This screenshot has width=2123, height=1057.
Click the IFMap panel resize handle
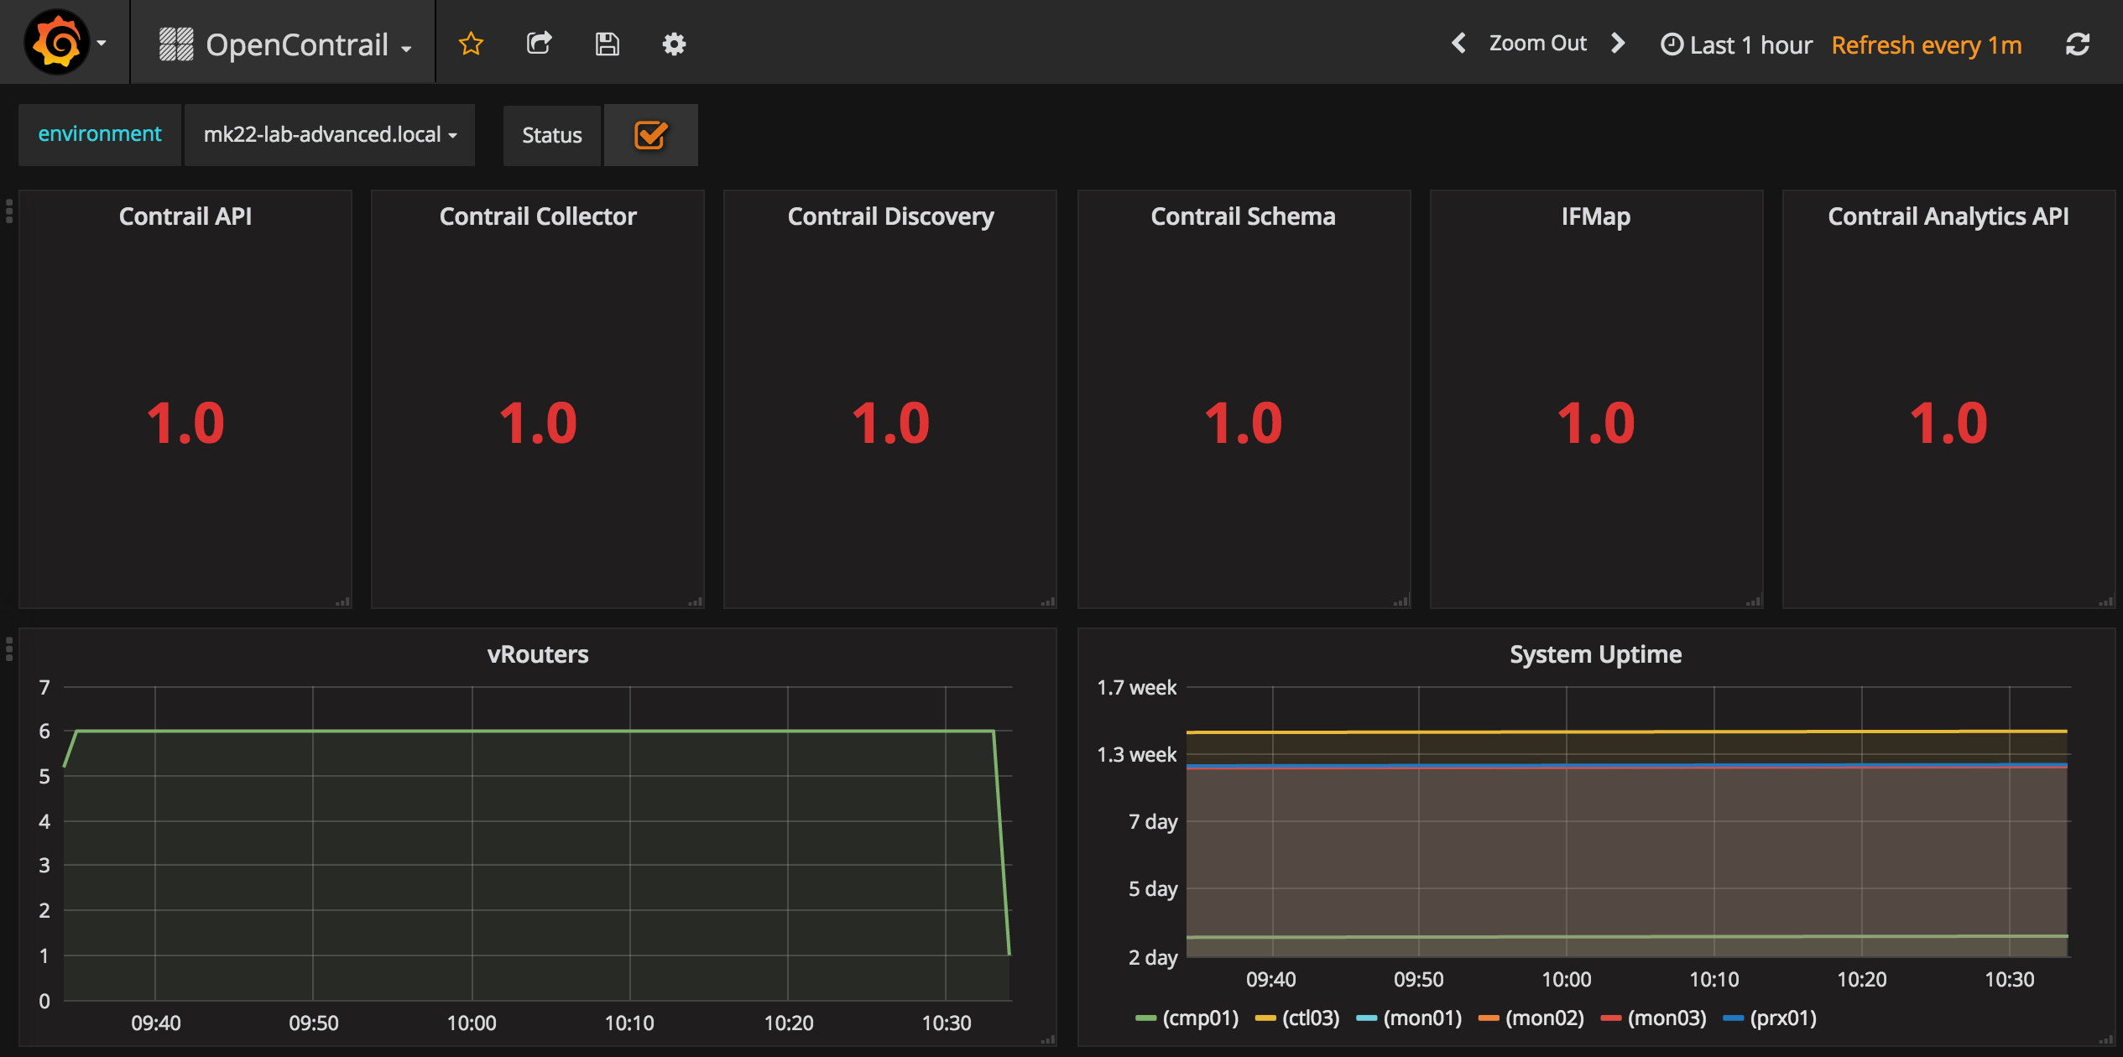pos(1753,601)
